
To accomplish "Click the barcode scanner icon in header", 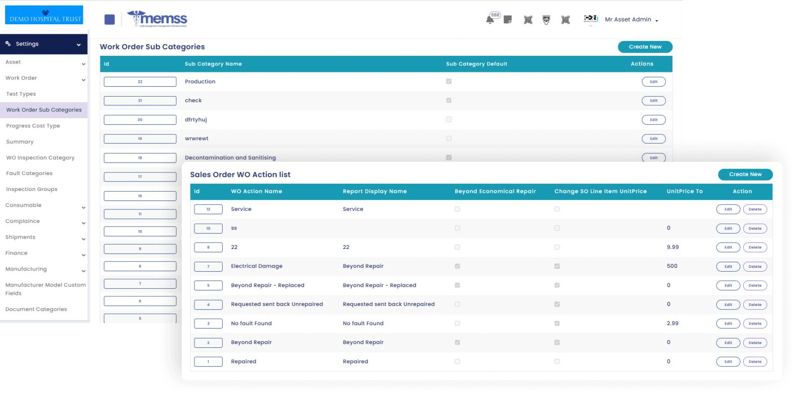I will pos(546,20).
